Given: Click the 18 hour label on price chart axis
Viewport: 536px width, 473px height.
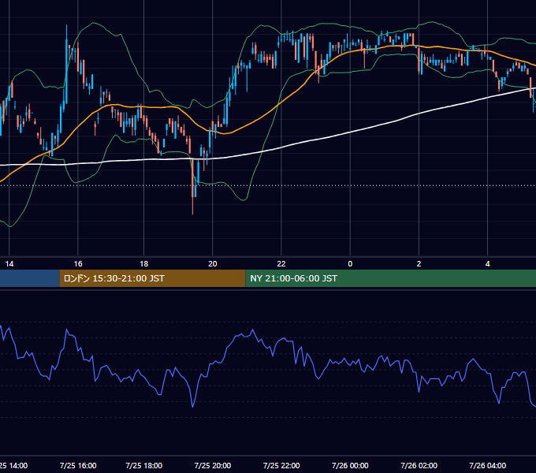Looking at the screenshot, I should tap(144, 264).
